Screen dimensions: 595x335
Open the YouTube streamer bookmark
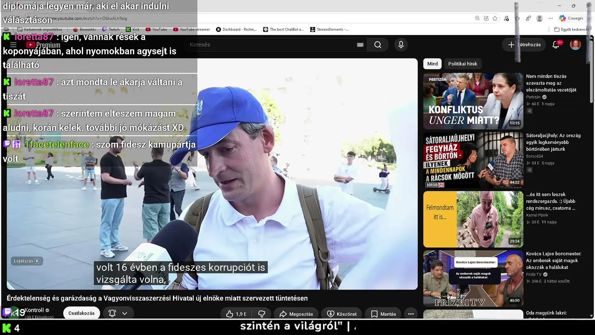click(x=192, y=29)
